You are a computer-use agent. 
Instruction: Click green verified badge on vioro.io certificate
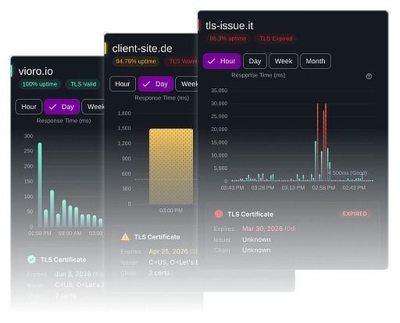[x=31, y=259]
